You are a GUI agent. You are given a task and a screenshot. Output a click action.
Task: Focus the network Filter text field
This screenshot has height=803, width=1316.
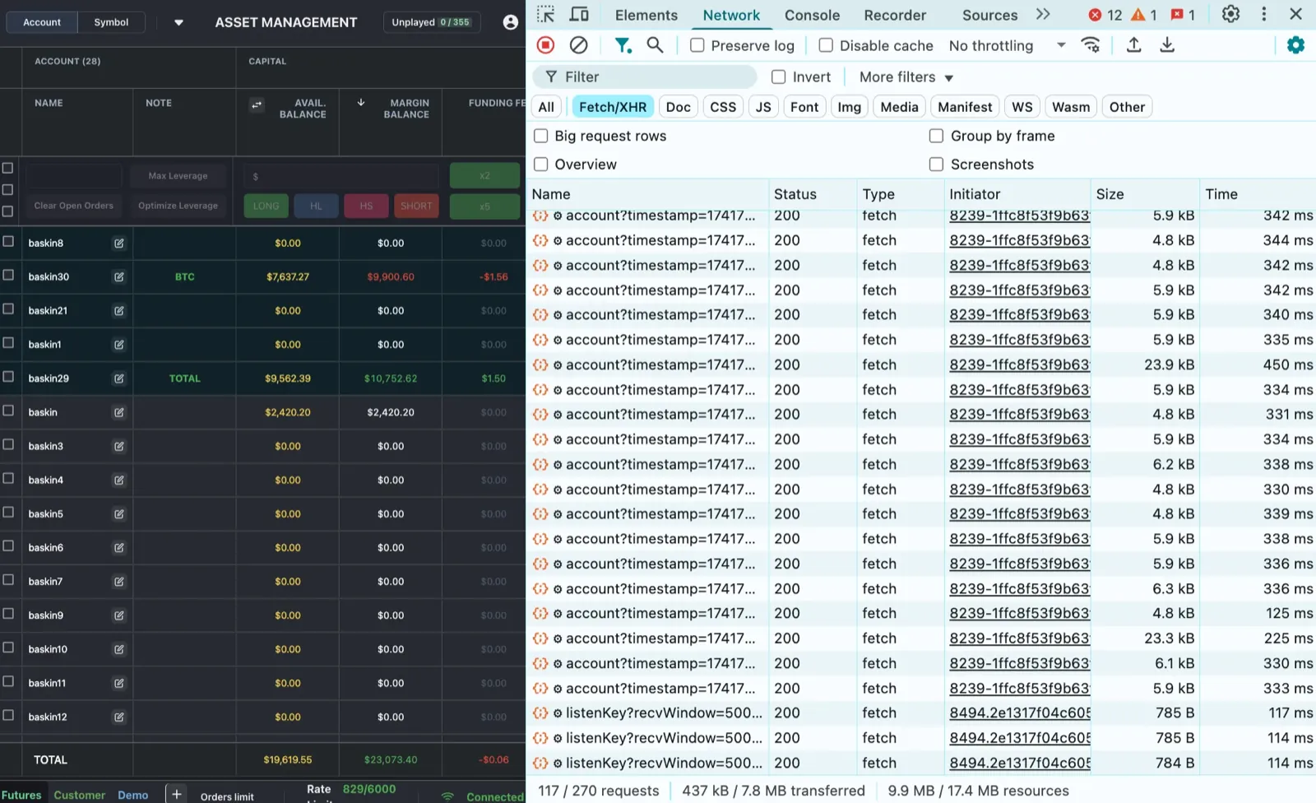[645, 77]
